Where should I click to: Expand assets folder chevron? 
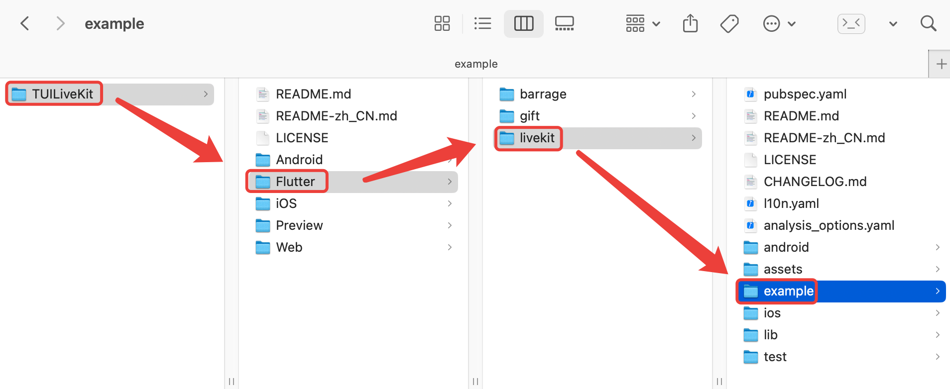tap(938, 269)
